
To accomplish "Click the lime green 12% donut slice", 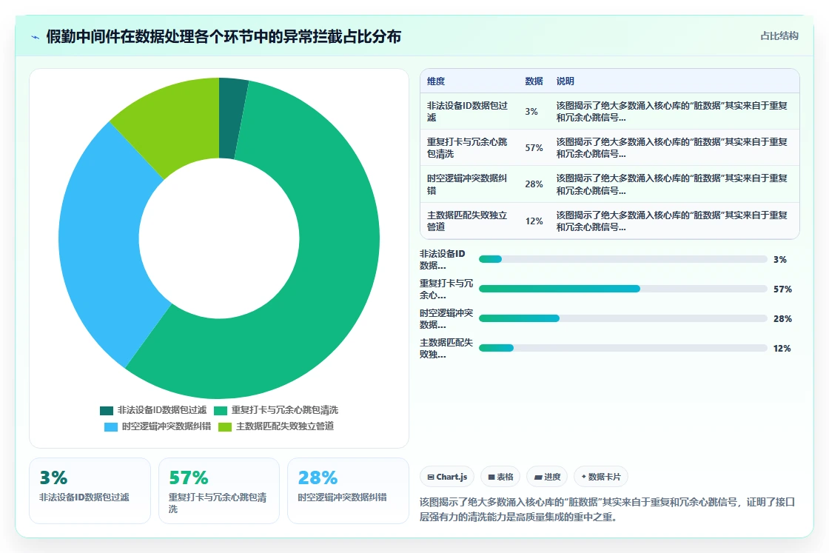I will [175, 121].
